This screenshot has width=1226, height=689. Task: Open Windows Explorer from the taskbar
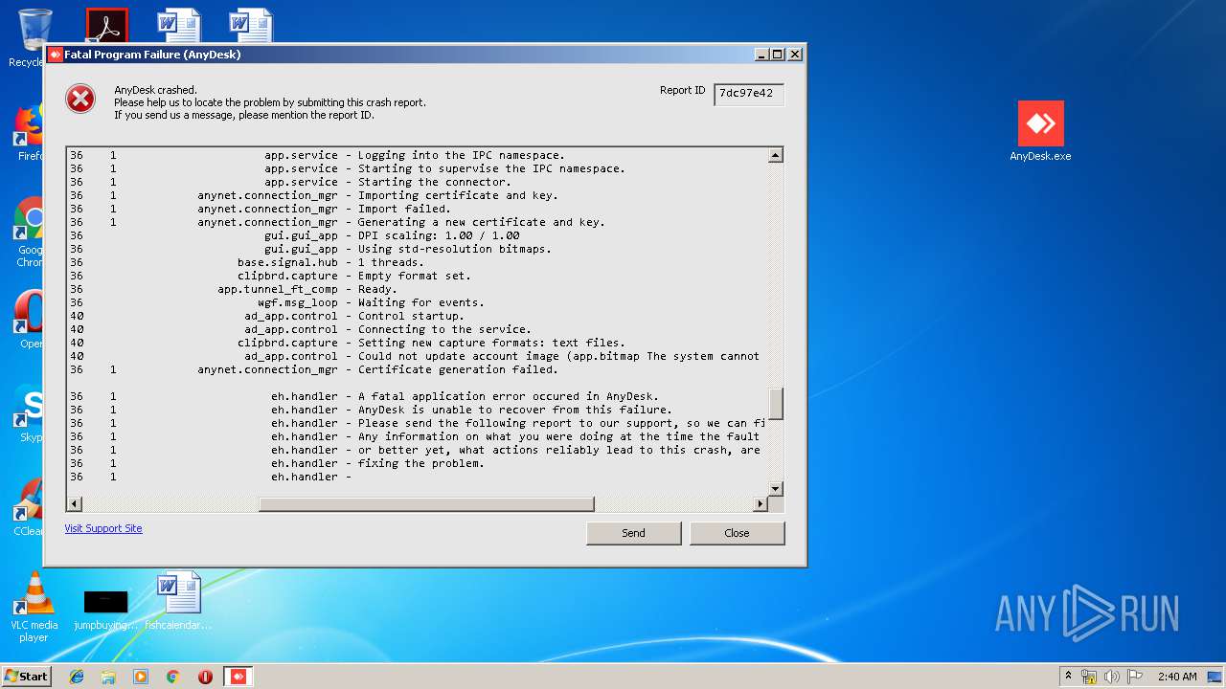[x=108, y=677]
